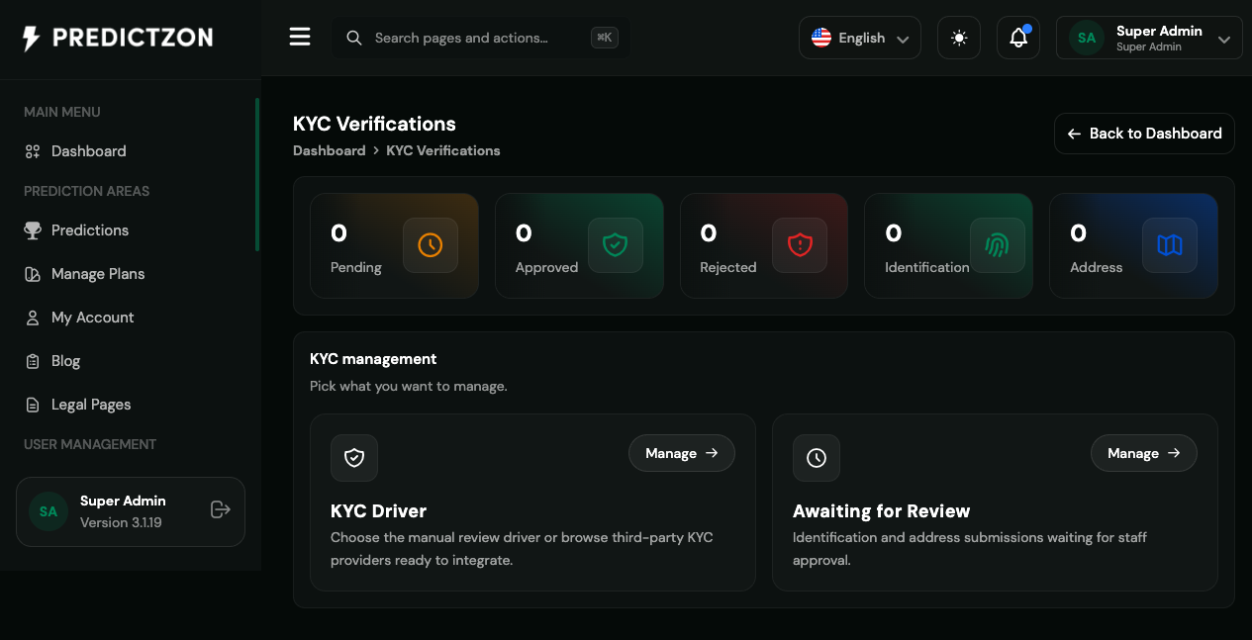The image size is (1252, 640).
Task: Click the logout icon beside Version 3.1.19
Action: pyautogui.click(x=221, y=509)
